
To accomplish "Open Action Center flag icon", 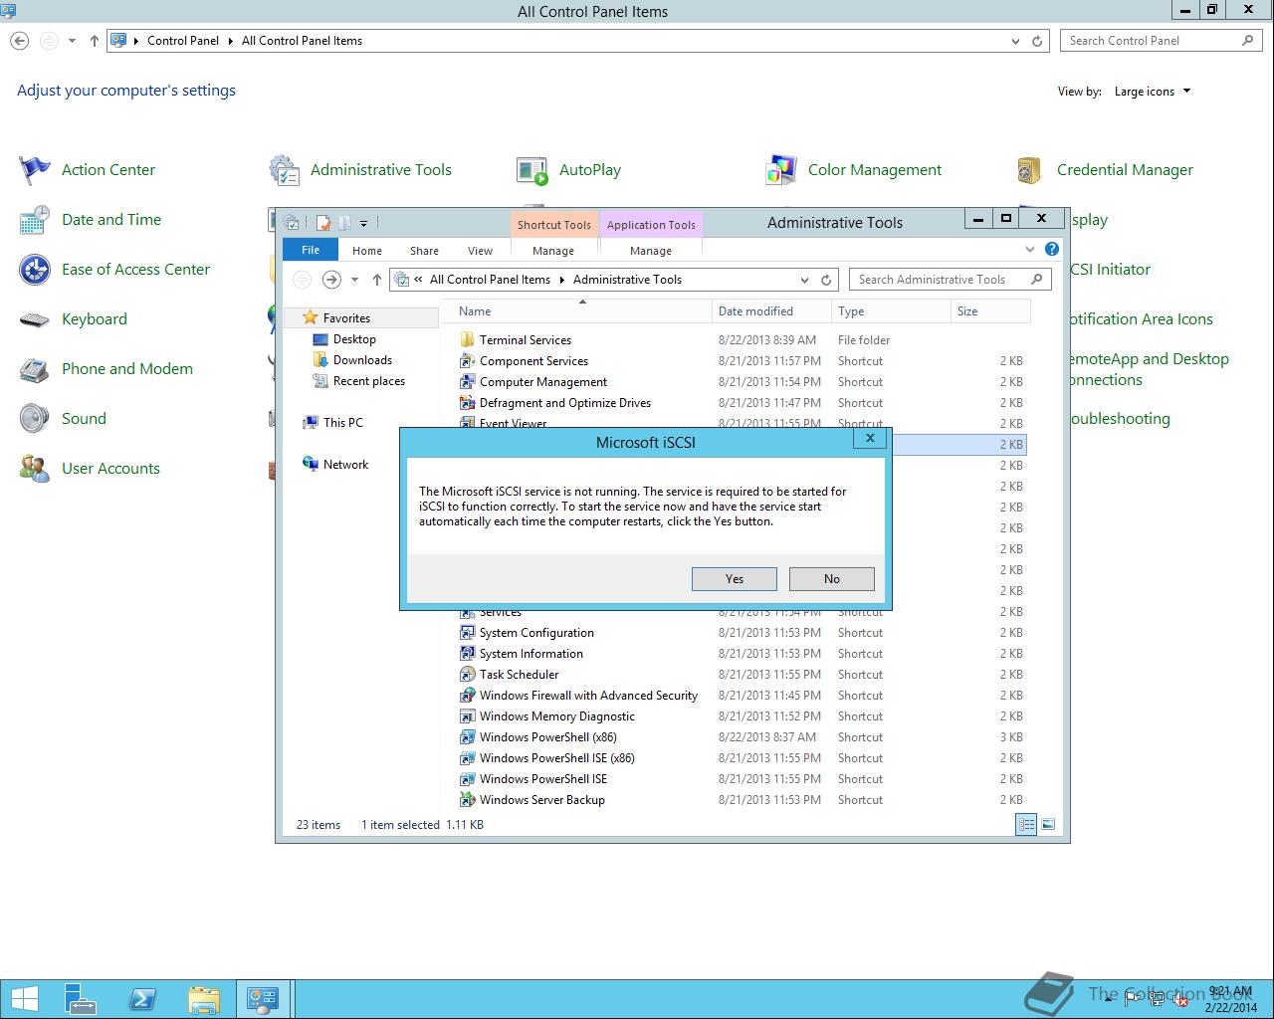I will (35, 170).
